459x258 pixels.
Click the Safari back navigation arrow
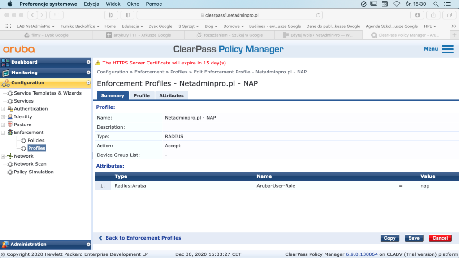pos(32,15)
